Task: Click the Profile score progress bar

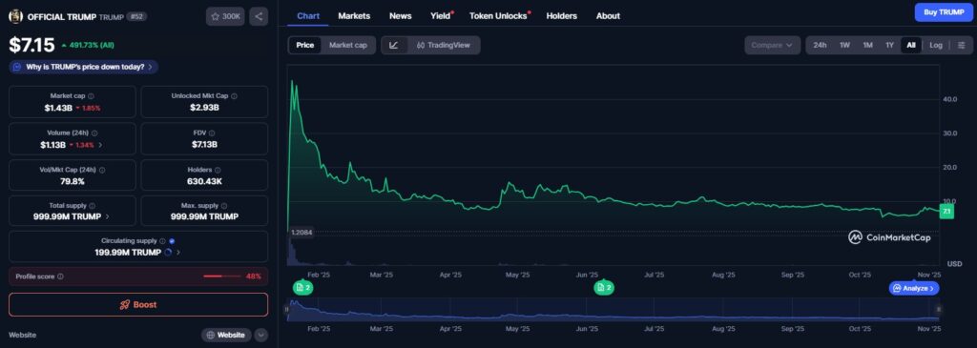Action: 221,276
